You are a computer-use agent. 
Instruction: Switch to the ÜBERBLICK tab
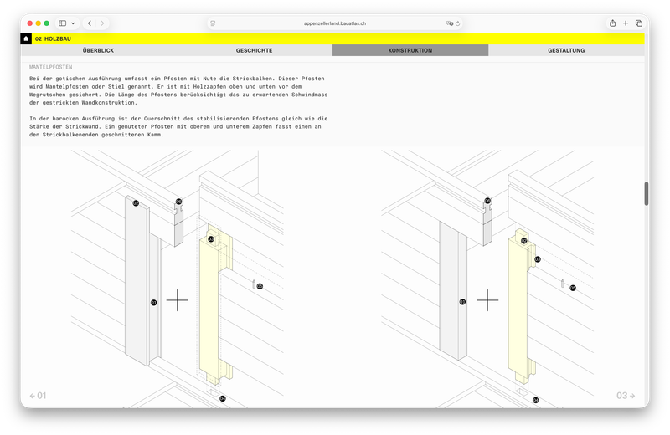(x=98, y=50)
